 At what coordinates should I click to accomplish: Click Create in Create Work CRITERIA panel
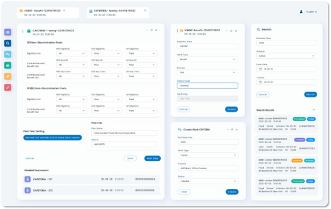pyautogui.click(x=232, y=192)
